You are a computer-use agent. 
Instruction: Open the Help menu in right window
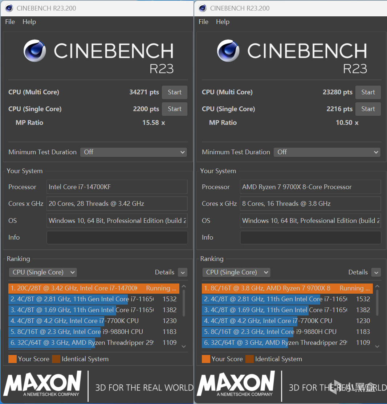[223, 22]
